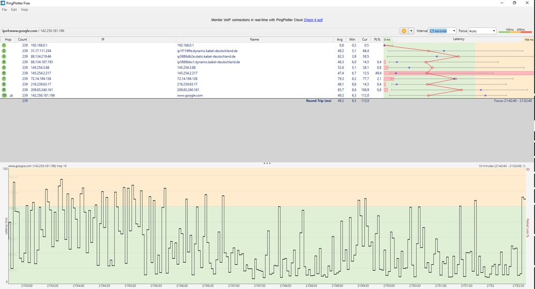
Task: Toggle the timeline graph icon on hop 10
Action: pos(11,95)
